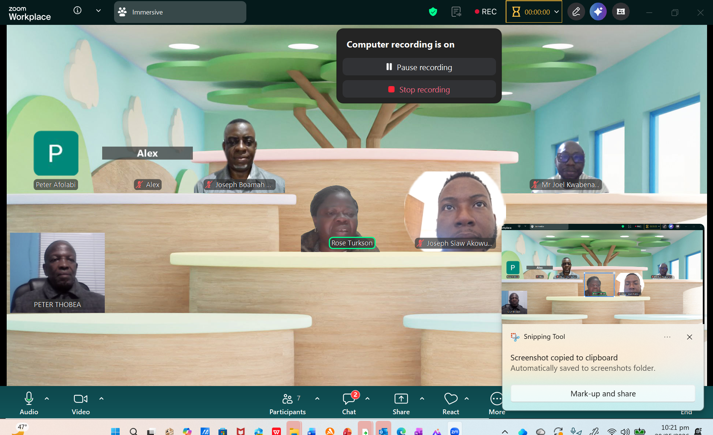713x435 pixels.
Task: Select PETER THOBEA's video tile
Action: pyautogui.click(x=58, y=272)
